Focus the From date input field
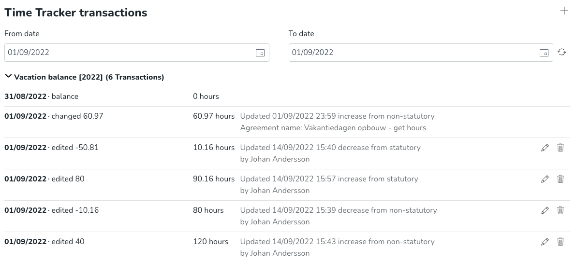 [137, 53]
